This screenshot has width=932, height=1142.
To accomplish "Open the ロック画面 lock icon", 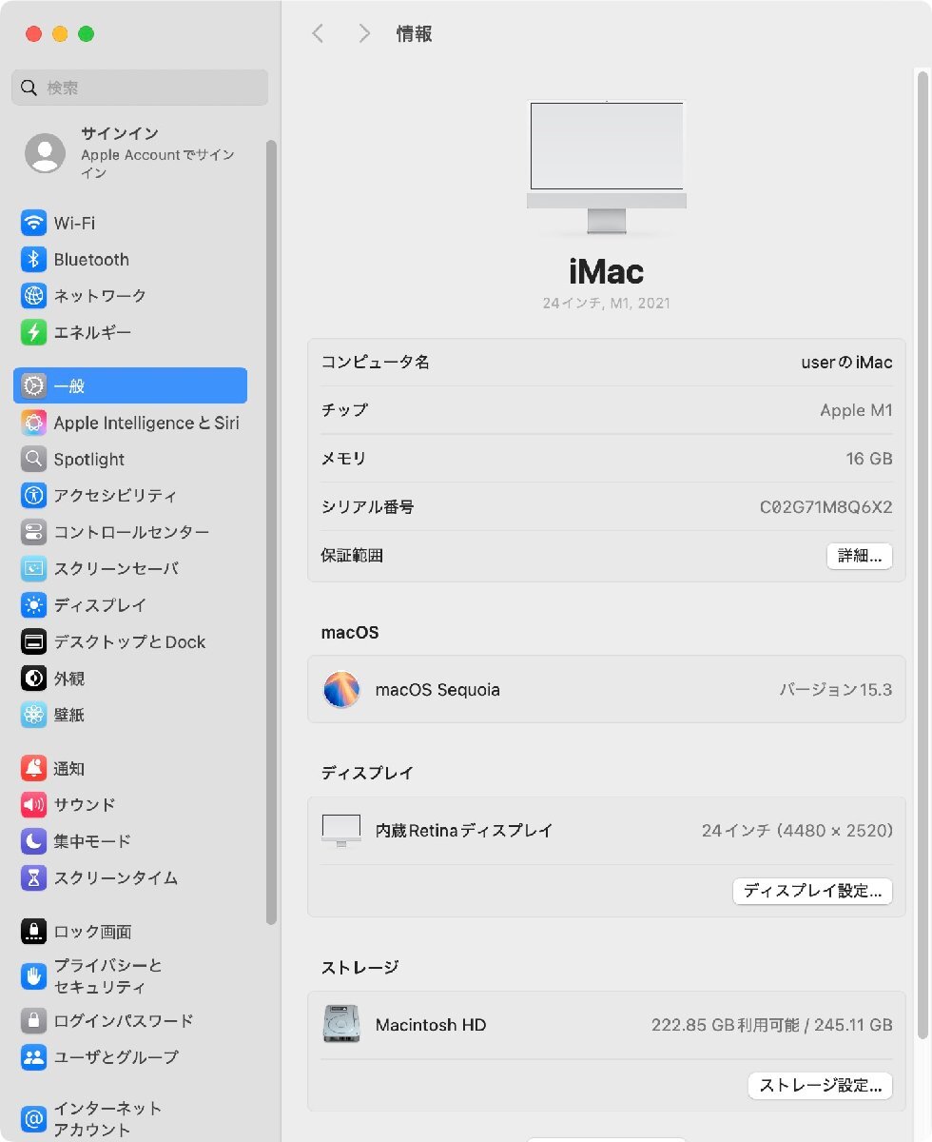I will [x=33, y=932].
